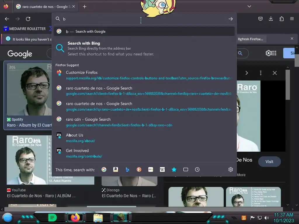Click the large Raro cover preview image
The width and height of the screenshot is (299, 224).
(x=249, y=116)
